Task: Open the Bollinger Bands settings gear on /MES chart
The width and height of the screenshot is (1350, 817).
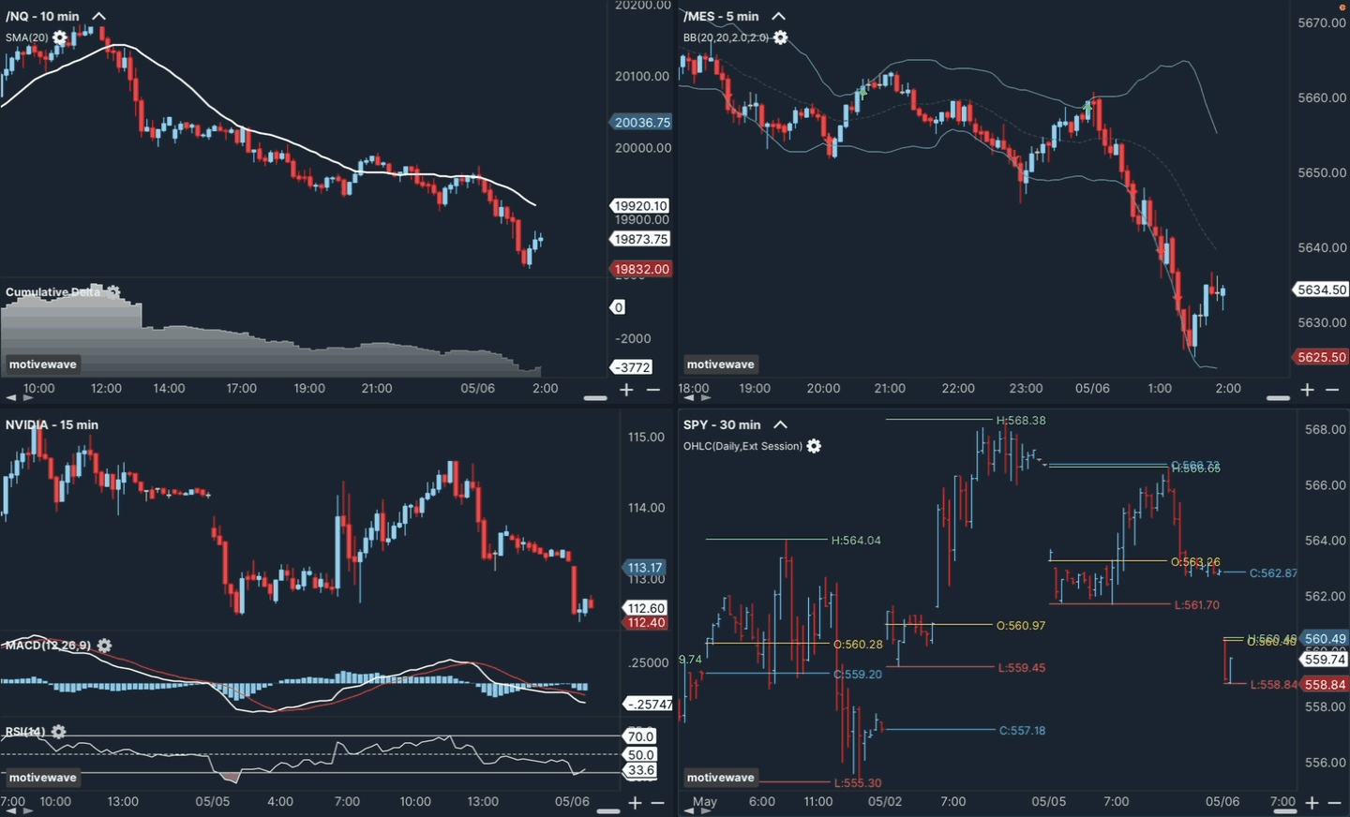Action: (781, 37)
